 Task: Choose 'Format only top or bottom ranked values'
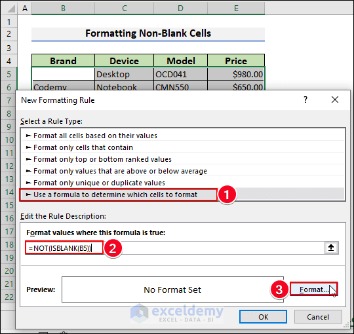click(x=182, y=159)
